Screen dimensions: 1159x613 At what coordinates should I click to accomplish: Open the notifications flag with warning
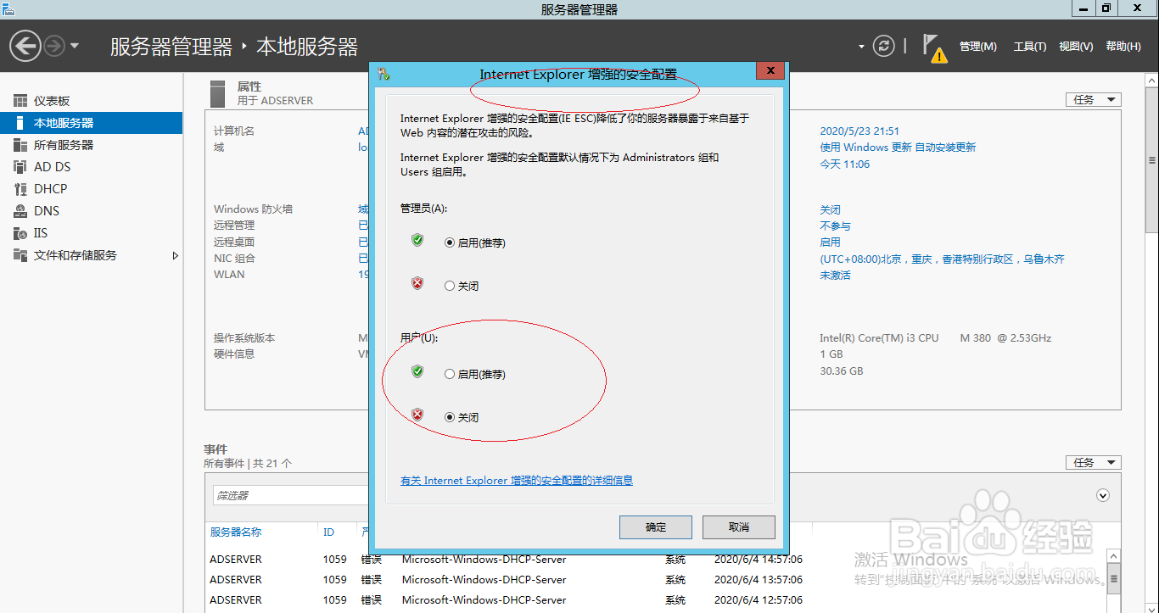(934, 48)
